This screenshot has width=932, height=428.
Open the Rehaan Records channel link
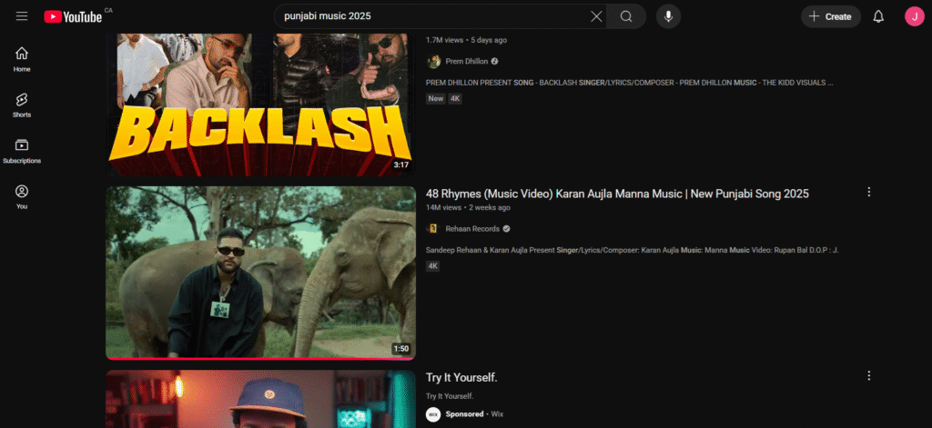pyautogui.click(x=472, y=229)
